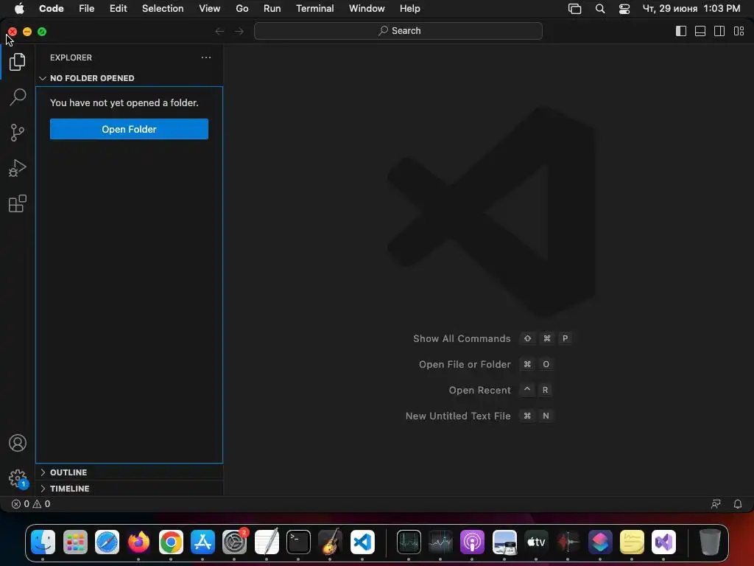The image size is (754, 566).
Task: Click the EXPLORER panel title
Action: tap(71, 57)
